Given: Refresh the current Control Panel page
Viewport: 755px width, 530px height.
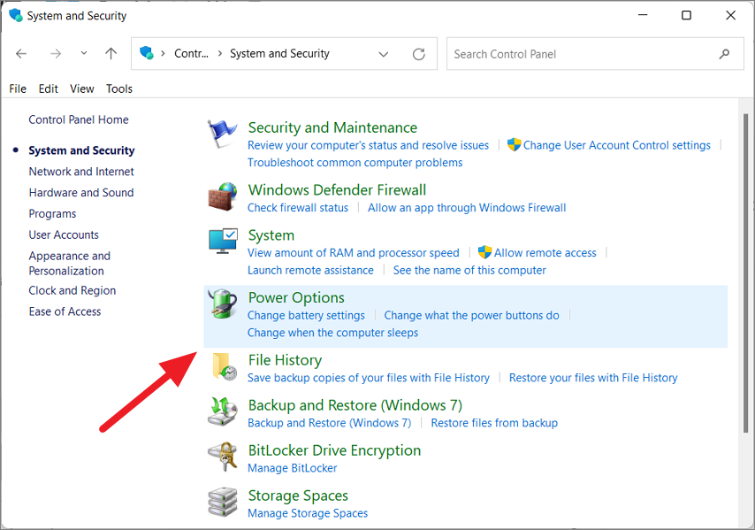Looking at the screenshot, I should 418,54.
